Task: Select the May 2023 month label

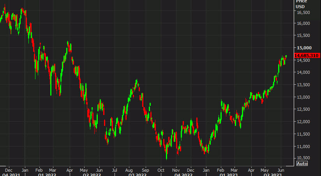Action: (265, 170)
